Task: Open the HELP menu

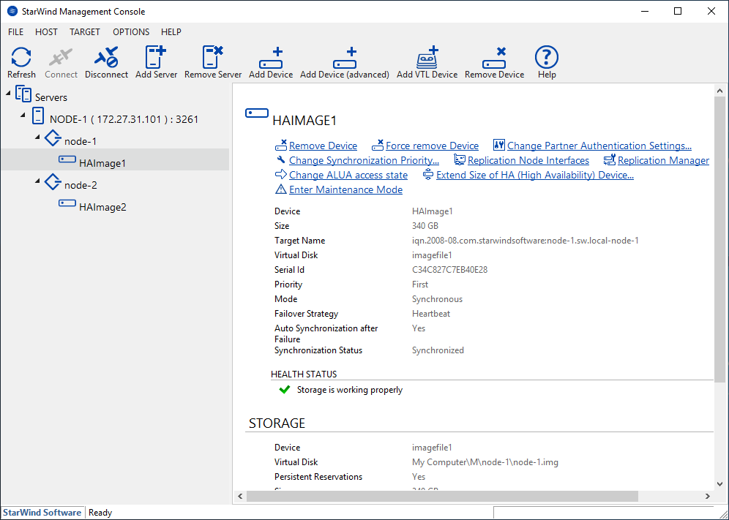Action: pyautogui.click(x=171, y=32)
